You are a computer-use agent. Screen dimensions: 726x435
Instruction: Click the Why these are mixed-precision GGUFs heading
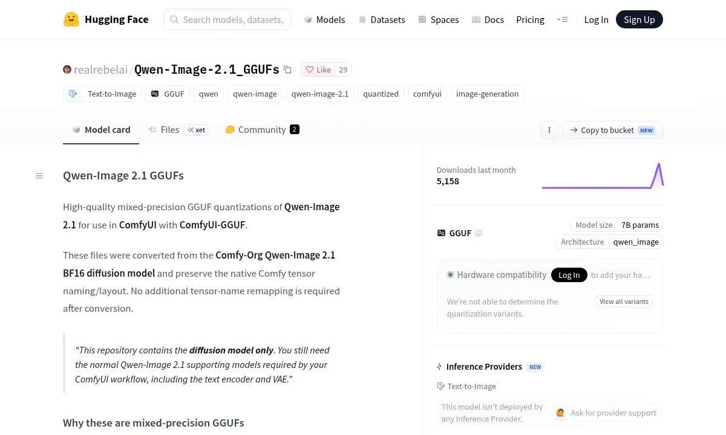pyautogui.click(x=154, y=423)
